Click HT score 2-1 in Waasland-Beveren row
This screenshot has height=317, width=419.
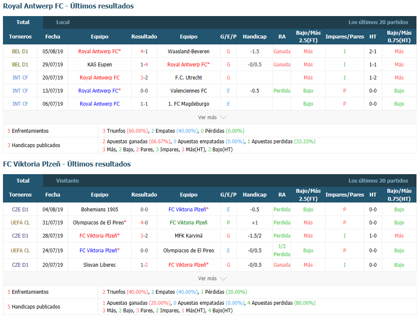[373, 52]
